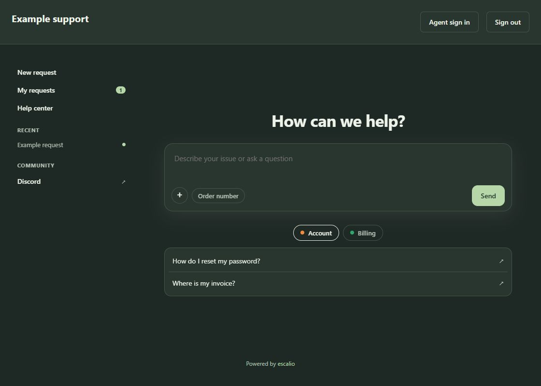Click the Example support title
The width and height of the screenshot is (541, 386).
pyautogui.click(x=50, y=19)
